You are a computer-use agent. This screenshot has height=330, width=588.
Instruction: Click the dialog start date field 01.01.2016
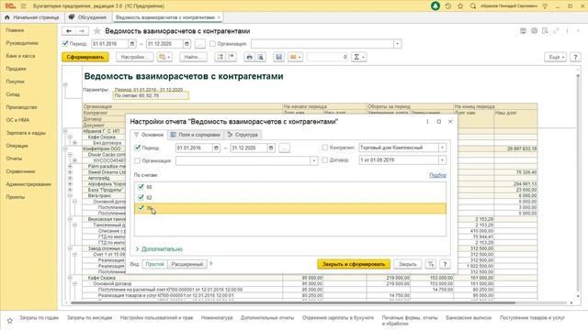[194, 148]
